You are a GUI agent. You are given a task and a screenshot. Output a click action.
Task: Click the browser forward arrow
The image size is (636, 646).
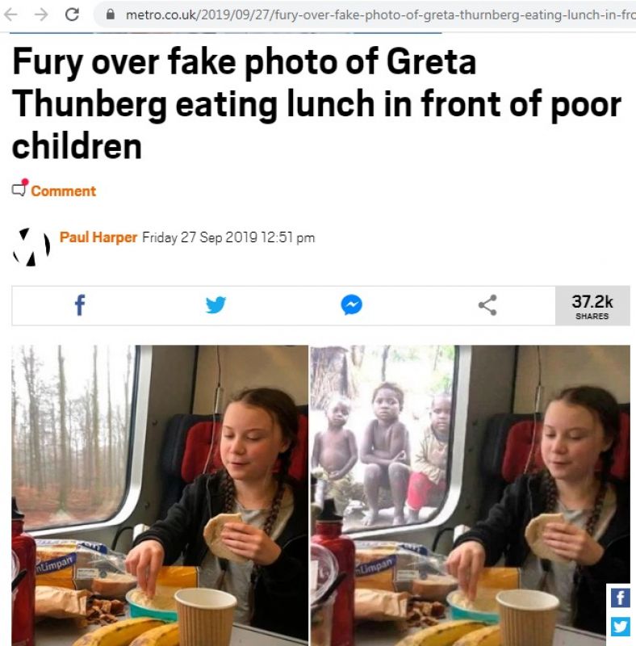[x=41, y=15]
